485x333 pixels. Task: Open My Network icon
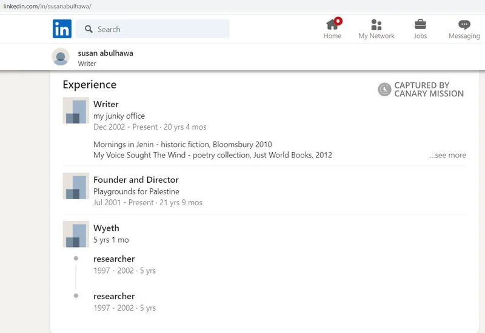click(376, 25)
